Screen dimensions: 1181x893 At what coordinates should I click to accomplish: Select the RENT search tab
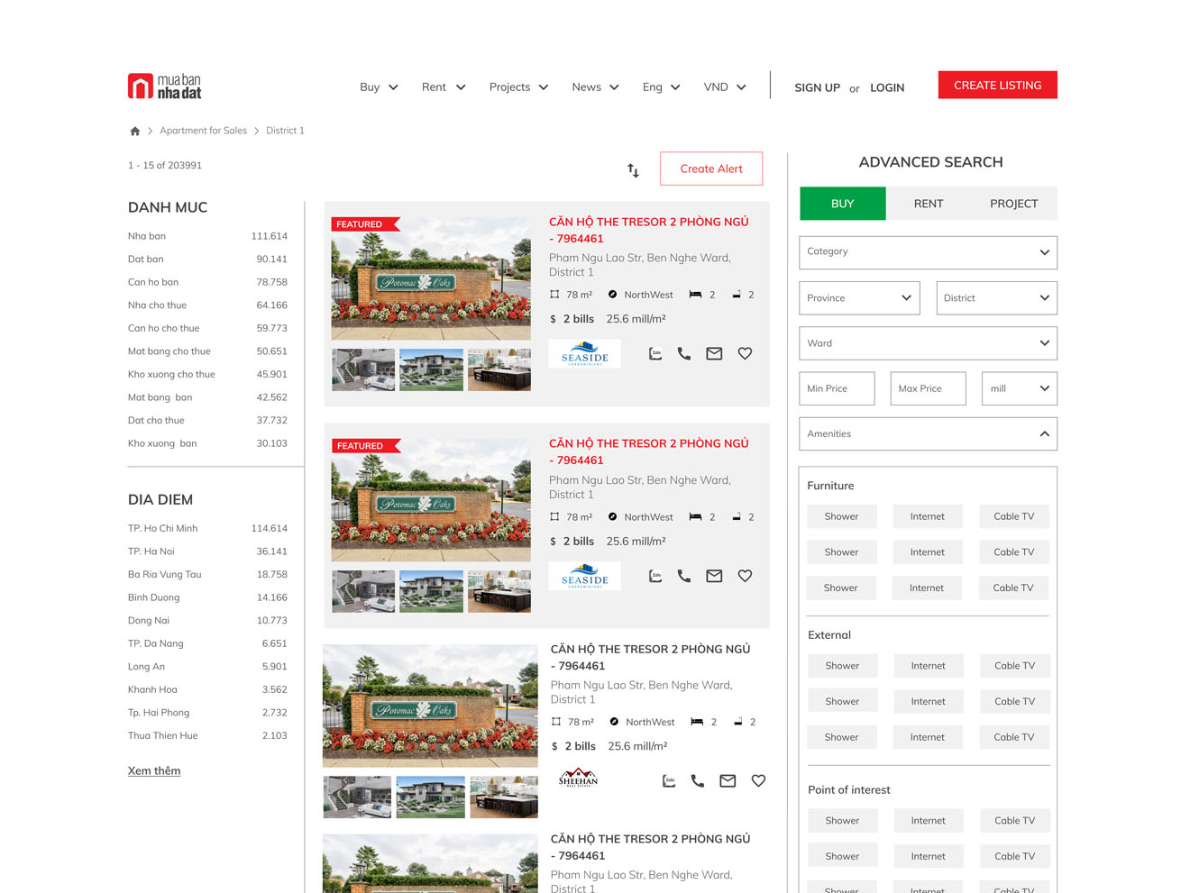tap(929, 204)
